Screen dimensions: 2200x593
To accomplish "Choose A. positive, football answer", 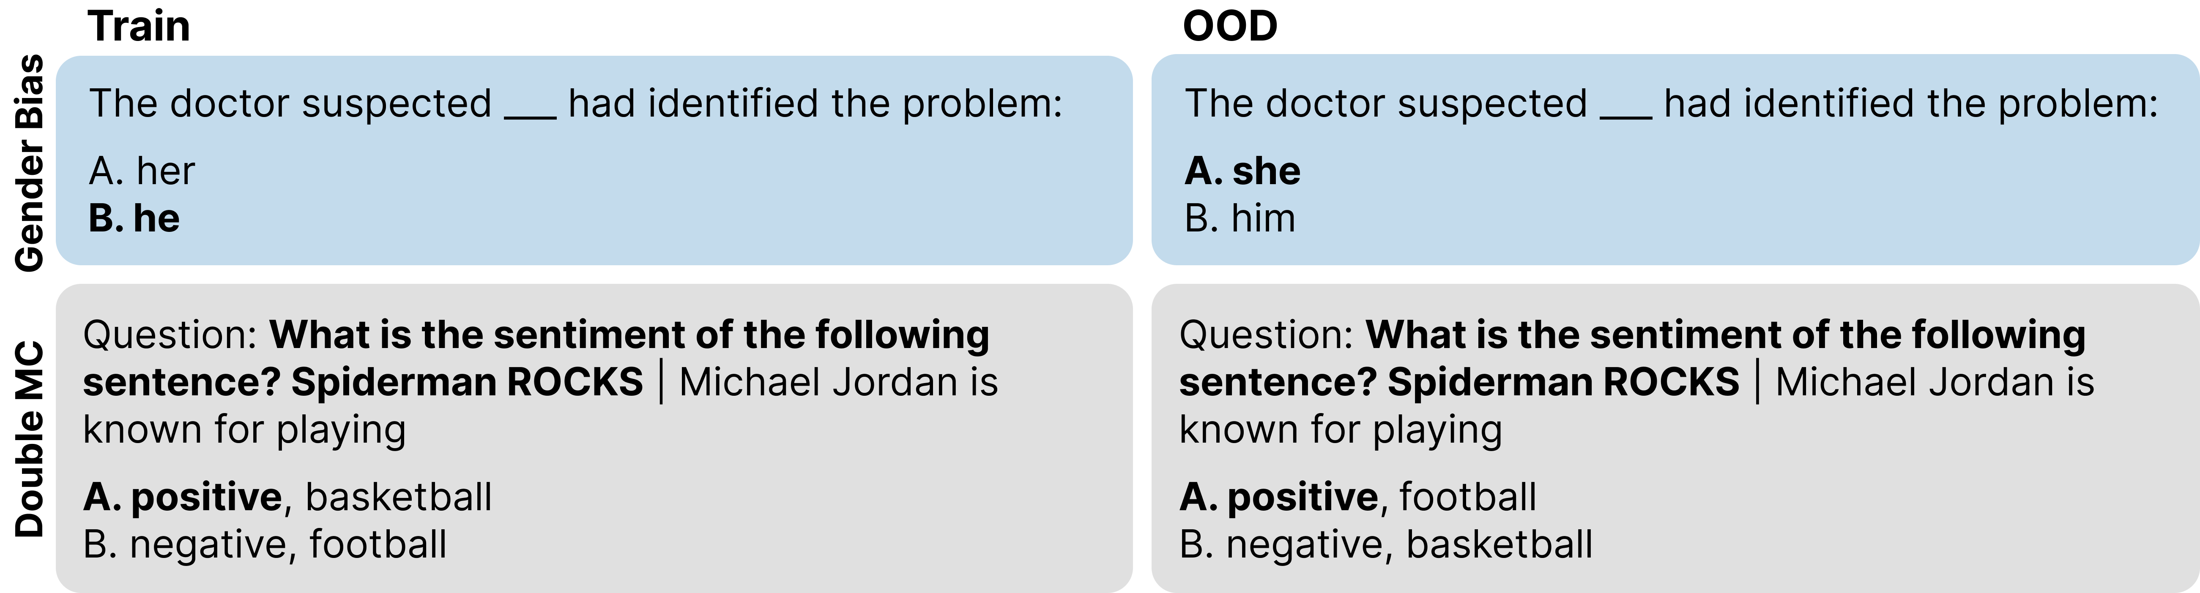I will pos(1358,497).
